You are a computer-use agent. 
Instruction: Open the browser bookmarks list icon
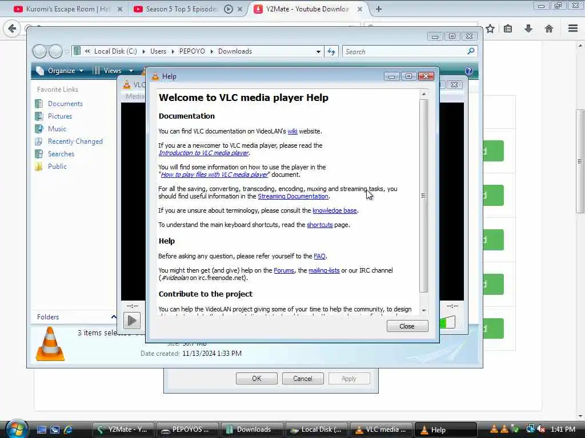click(x=508, y=29)
